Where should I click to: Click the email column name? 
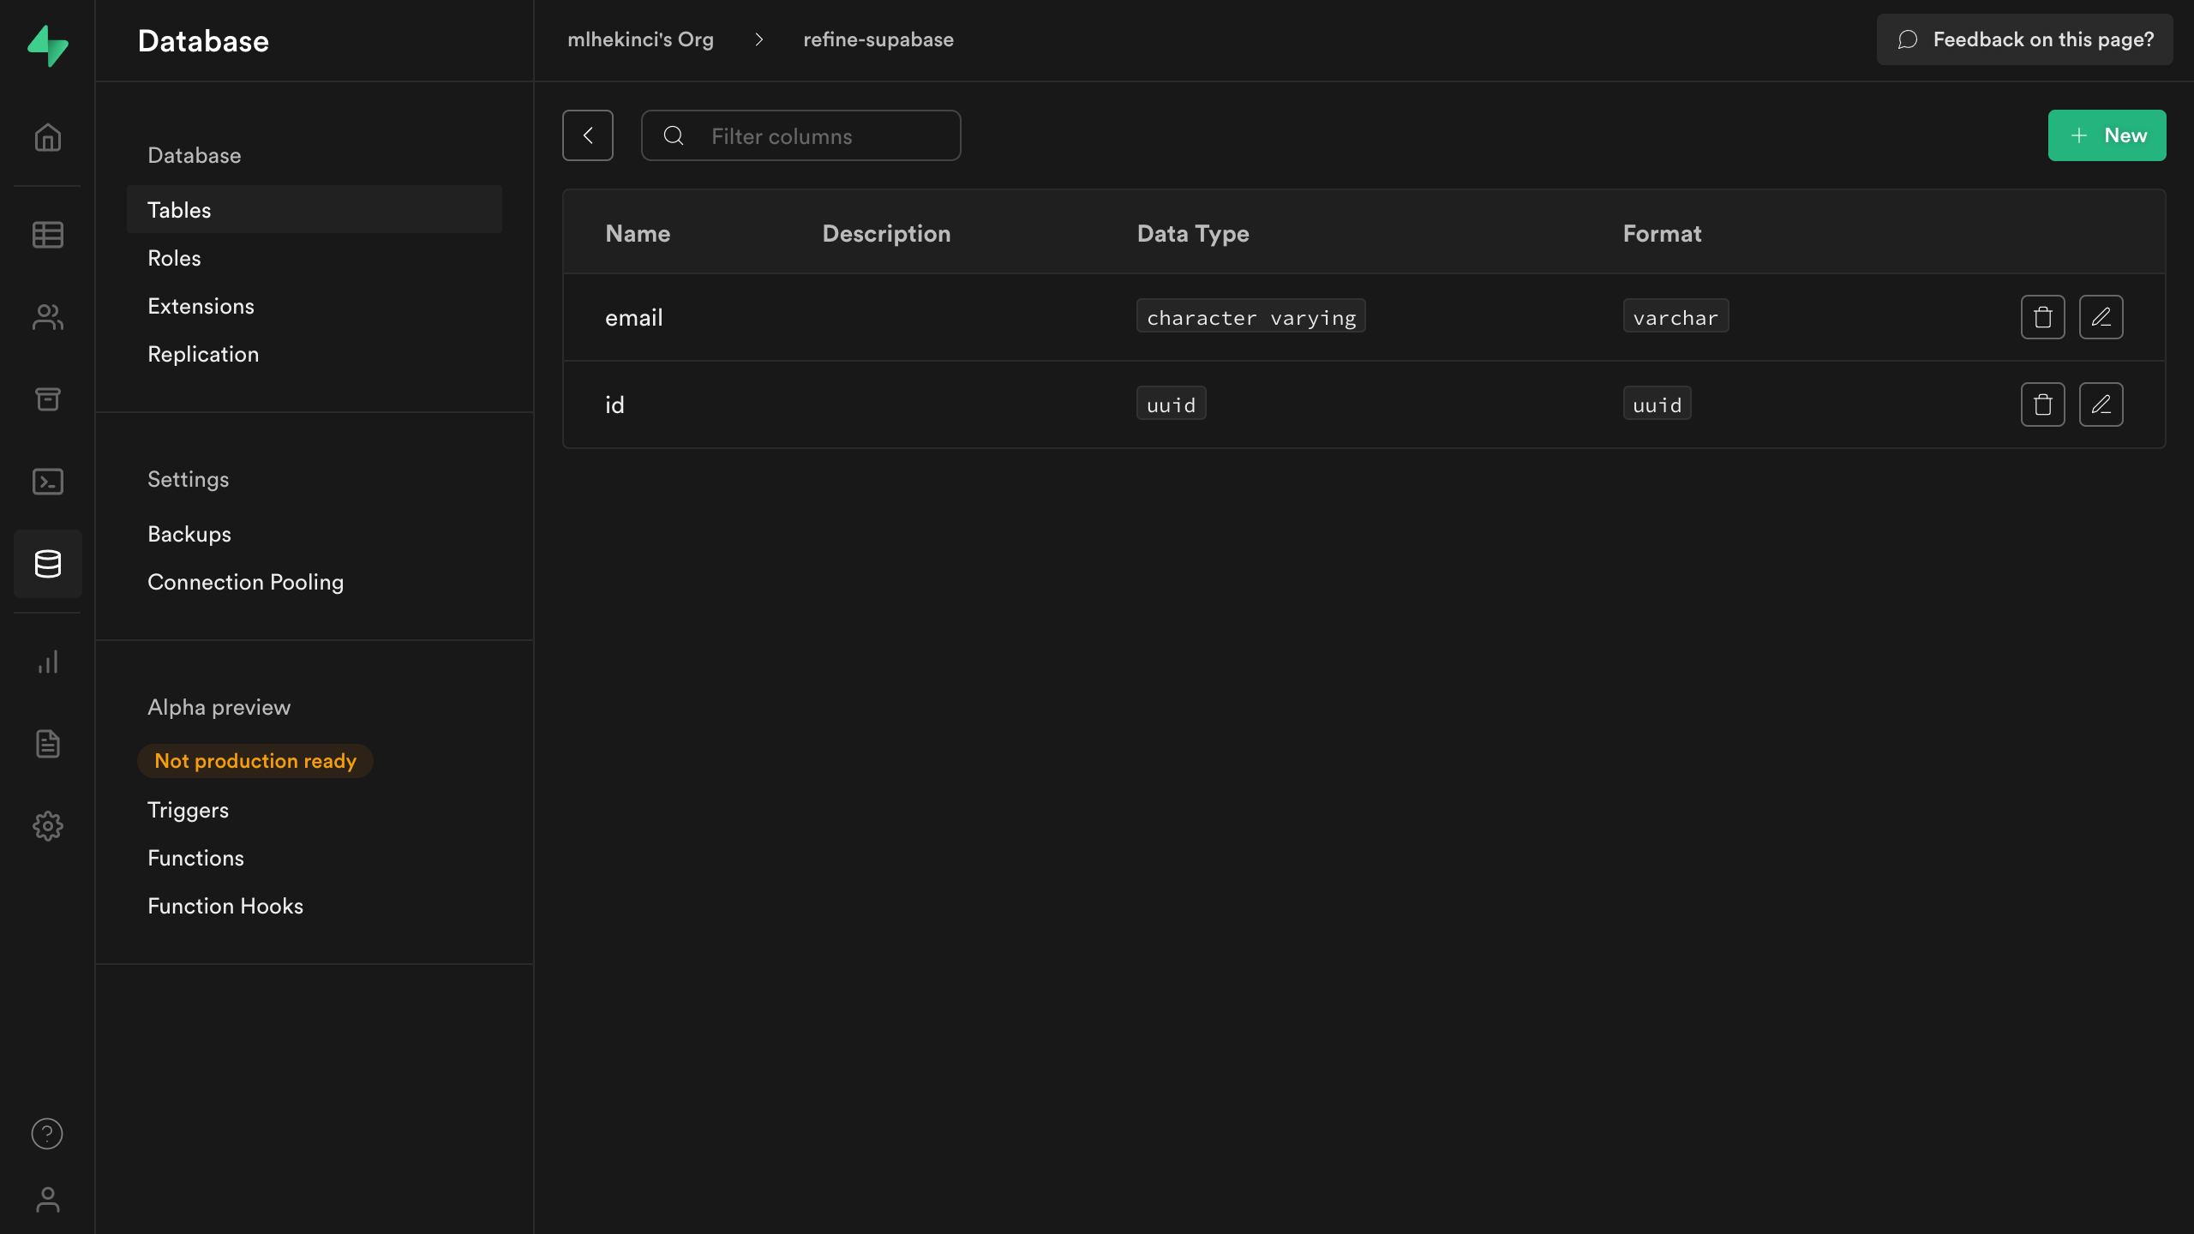coord(634,318)
